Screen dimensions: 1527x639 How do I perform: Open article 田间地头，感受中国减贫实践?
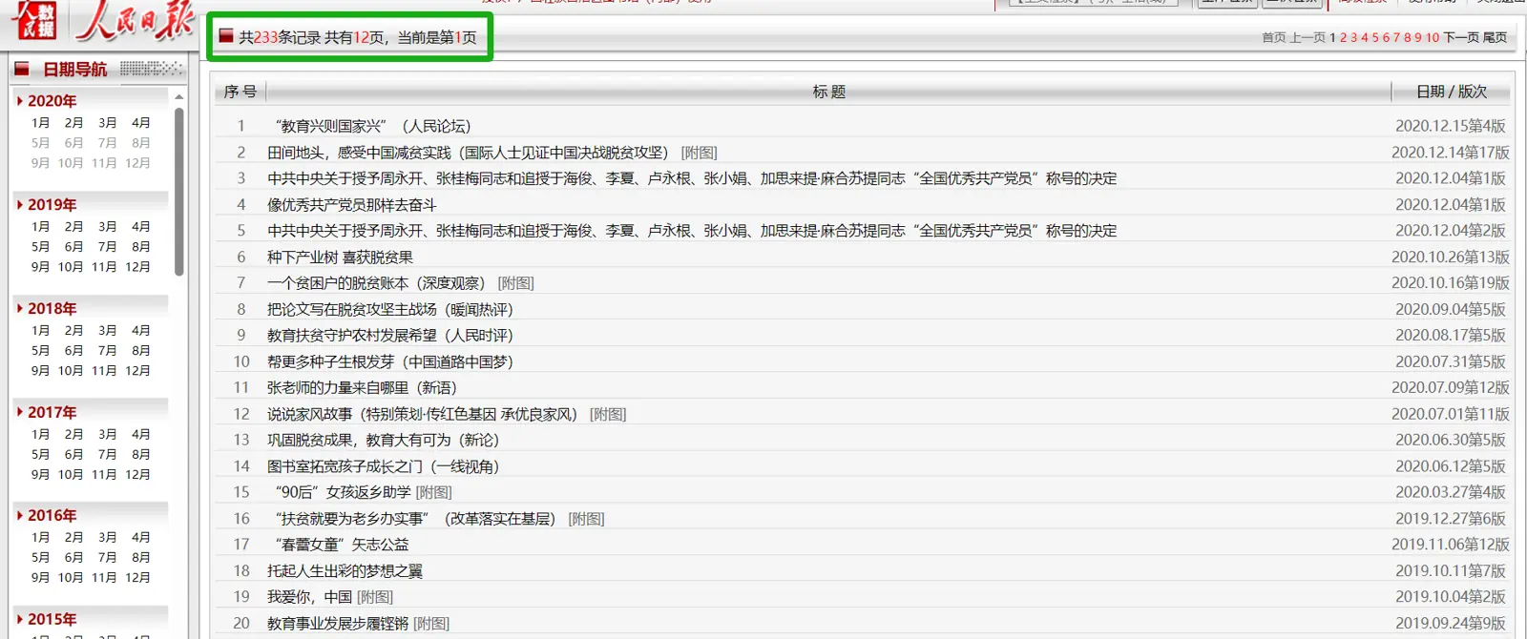tap(468, 153)
